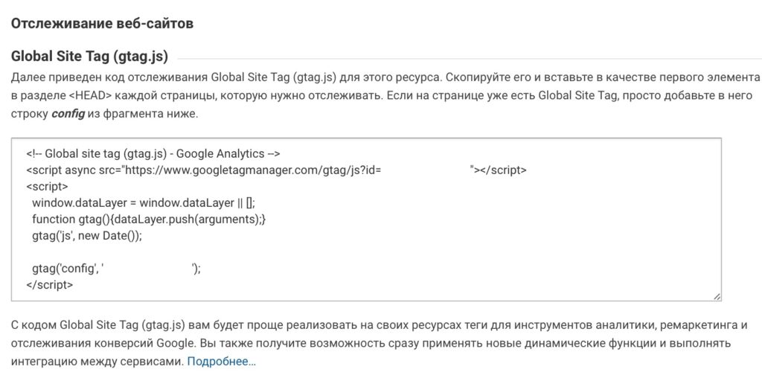Screen dimensions: 762x378
Task: Click the code box resize handle
Action: [717, 296]
